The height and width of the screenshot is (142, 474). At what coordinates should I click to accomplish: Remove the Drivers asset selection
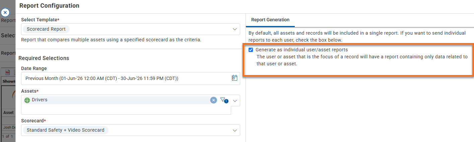coord(213,100)
